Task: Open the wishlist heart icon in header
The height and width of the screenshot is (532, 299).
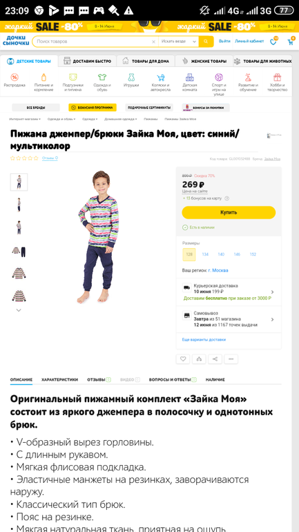Action: coord(273,41)
